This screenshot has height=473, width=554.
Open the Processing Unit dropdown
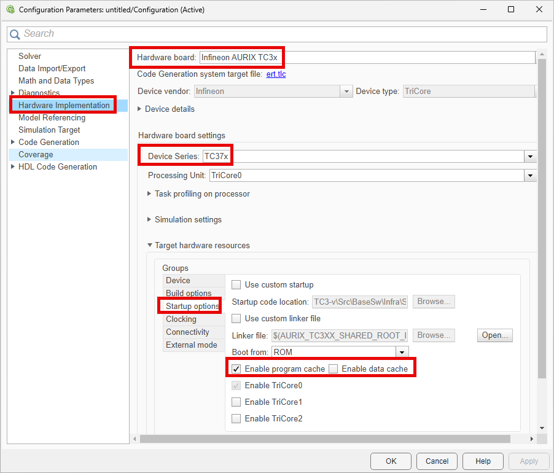click(529, 175)
